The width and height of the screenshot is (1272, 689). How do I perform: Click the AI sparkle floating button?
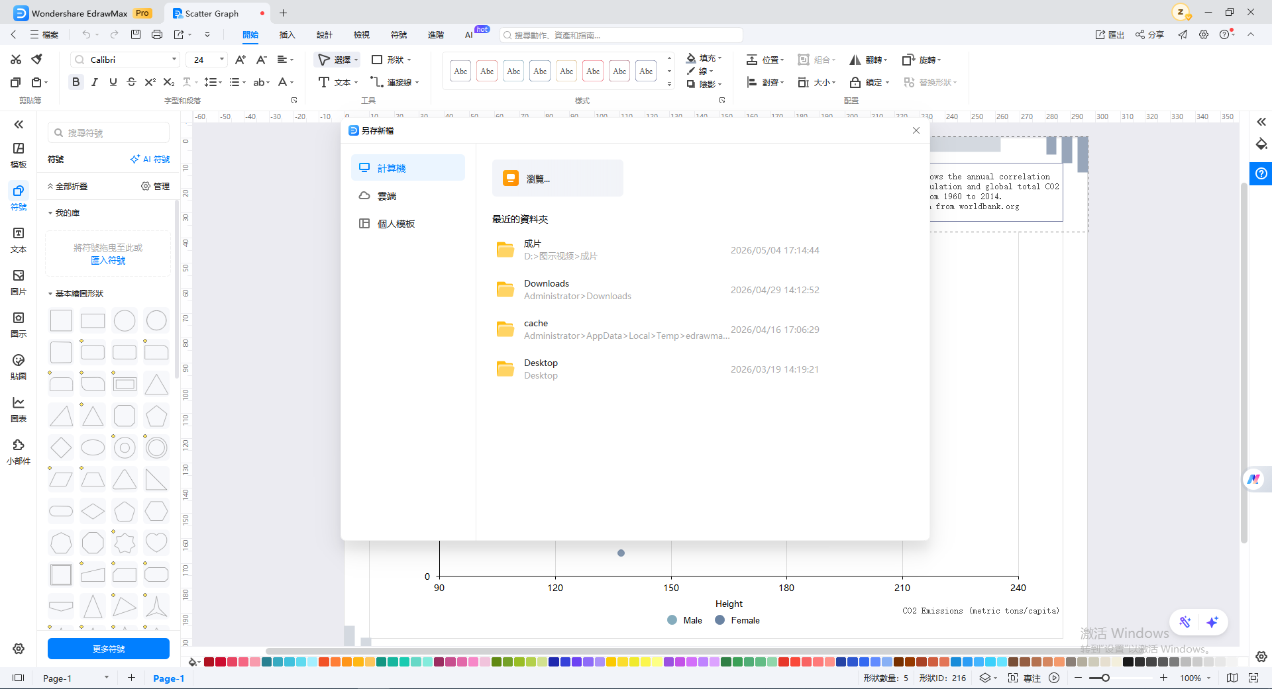1212,622
